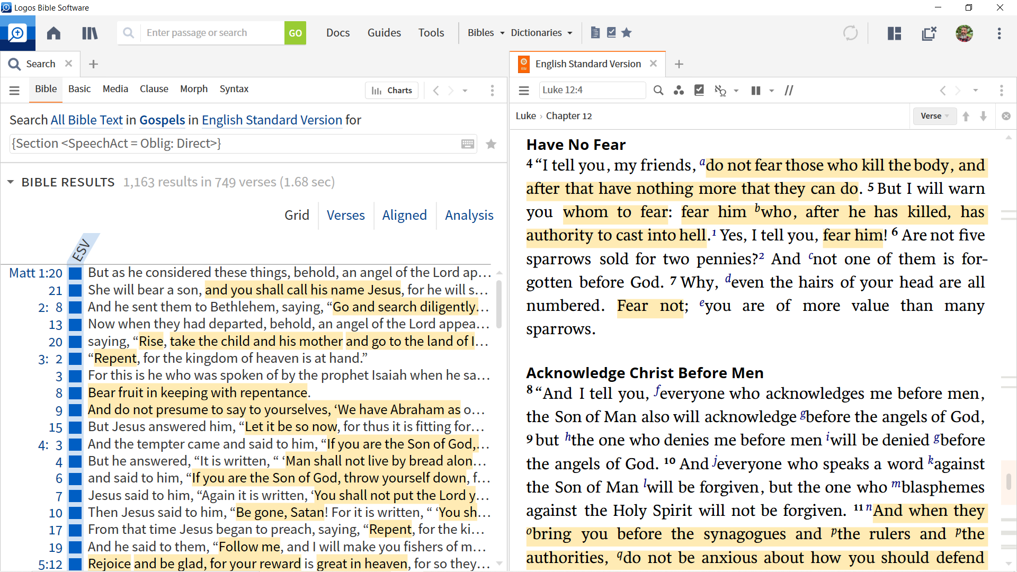1017x572 pixels.
Task: Click the English Standard Version search link
Action: tap(272, 120)
